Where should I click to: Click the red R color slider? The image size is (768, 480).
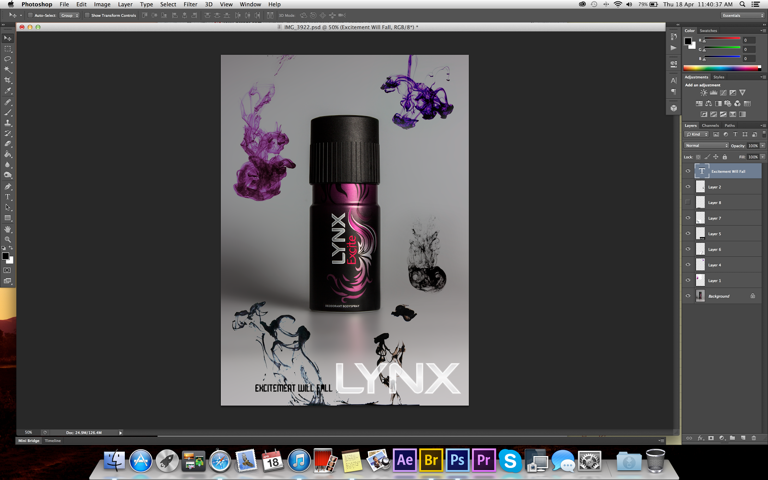pos(722,38)
